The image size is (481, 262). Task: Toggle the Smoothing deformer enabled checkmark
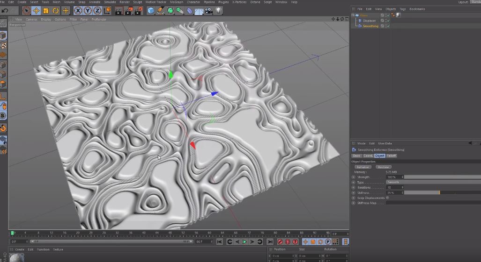coord(388,26)
